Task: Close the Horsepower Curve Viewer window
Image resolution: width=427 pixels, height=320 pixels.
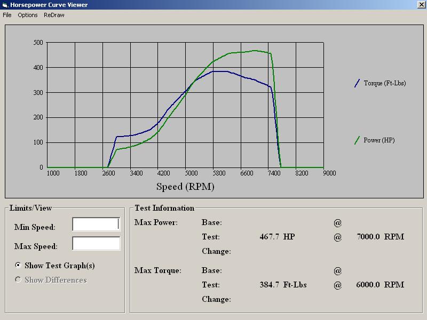Action: [421, 5]
